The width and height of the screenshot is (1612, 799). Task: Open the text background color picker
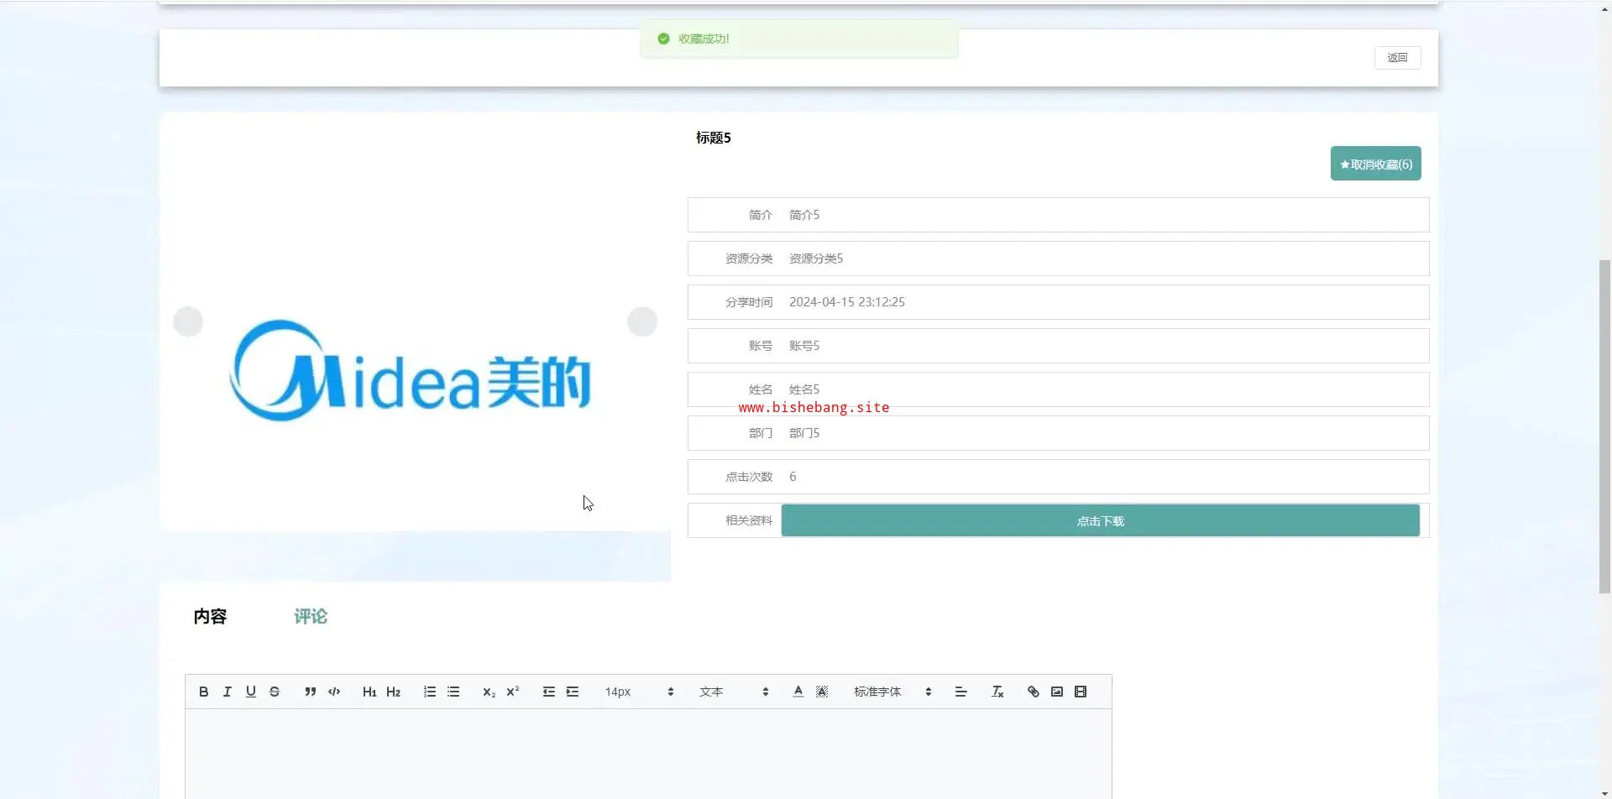coord(822,692)
